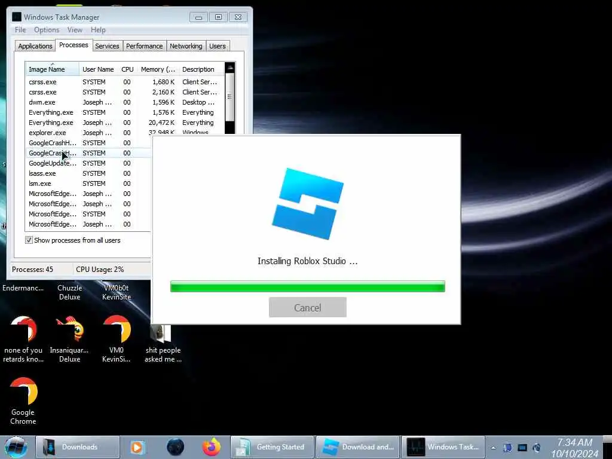
Task: Switch to the Applications tab
Action: (x=35, y=46)
